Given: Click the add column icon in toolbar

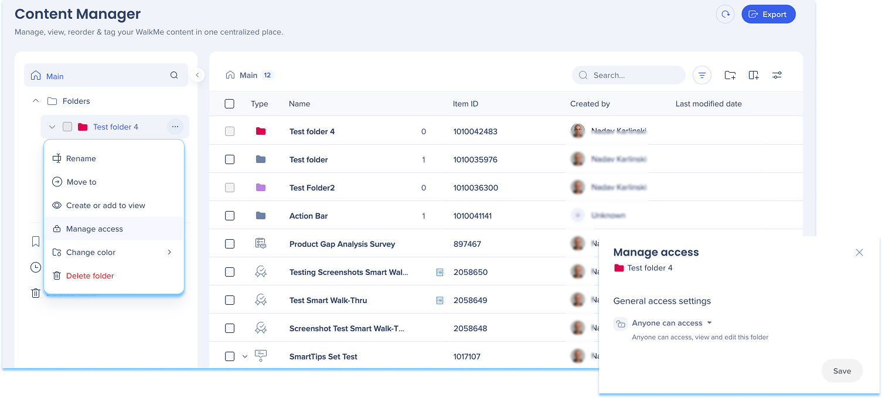Looking at the screenshot, I should tap(754, 75).
